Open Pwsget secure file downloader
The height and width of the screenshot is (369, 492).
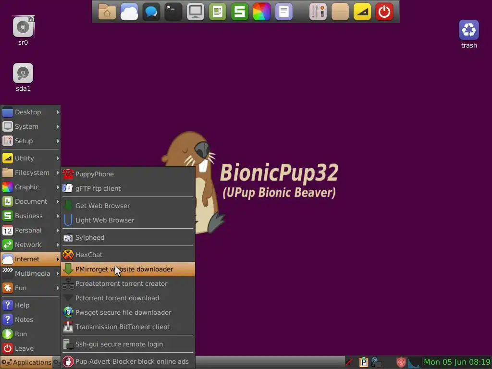point(128,312)
